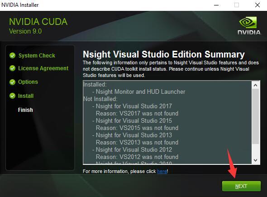Click the summary list scroll down arrow

(255, 160)
